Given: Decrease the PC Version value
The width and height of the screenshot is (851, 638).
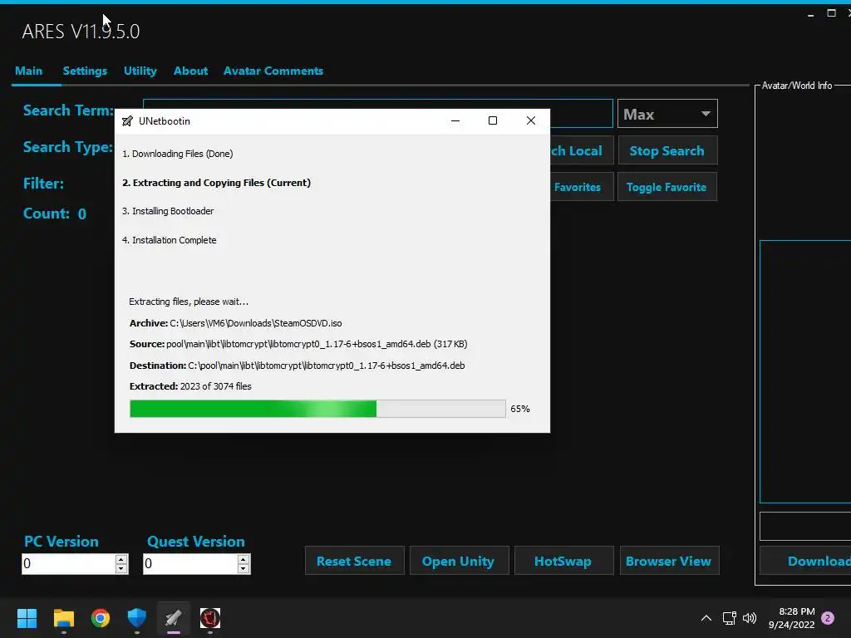Looking at the screenshot, I should 121,568.
